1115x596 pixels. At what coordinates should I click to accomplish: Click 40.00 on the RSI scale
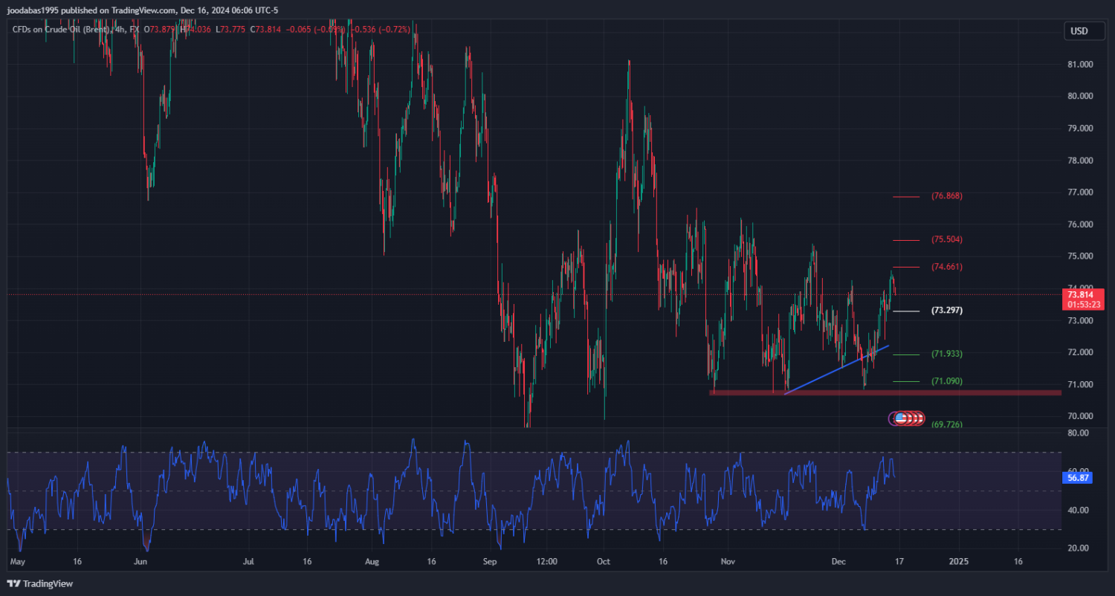tap(1079, 510)
